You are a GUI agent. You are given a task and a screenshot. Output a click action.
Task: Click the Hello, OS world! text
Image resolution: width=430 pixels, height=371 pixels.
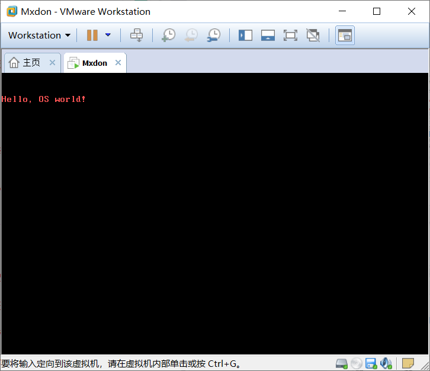coord(44,99)
